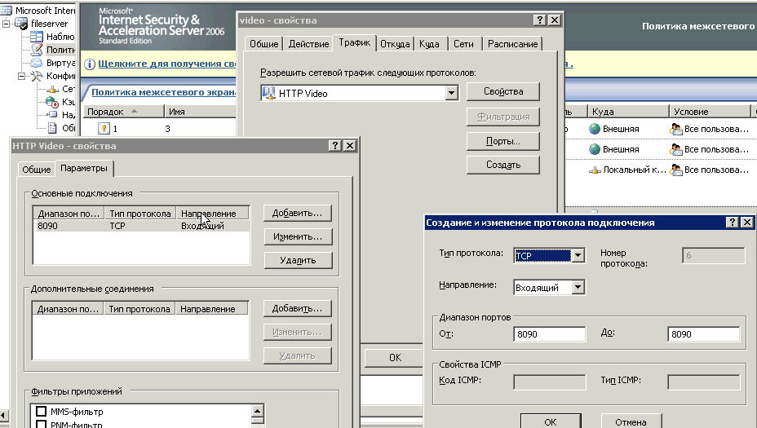Click the До port field with 8090

[703, 334]
